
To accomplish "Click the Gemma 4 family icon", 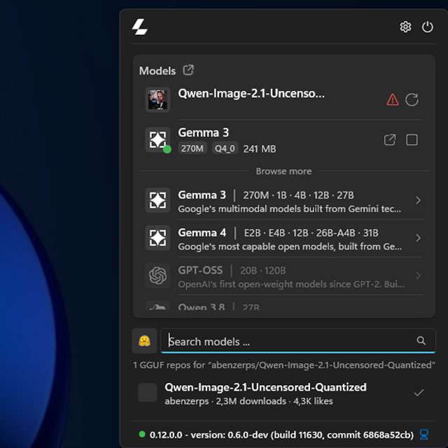I will click(x=157, y=238).
